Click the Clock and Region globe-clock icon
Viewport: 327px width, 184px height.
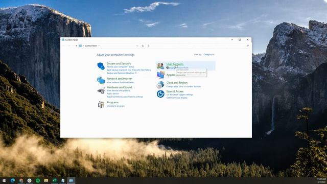pyautogui.click(x=160, y=84)
